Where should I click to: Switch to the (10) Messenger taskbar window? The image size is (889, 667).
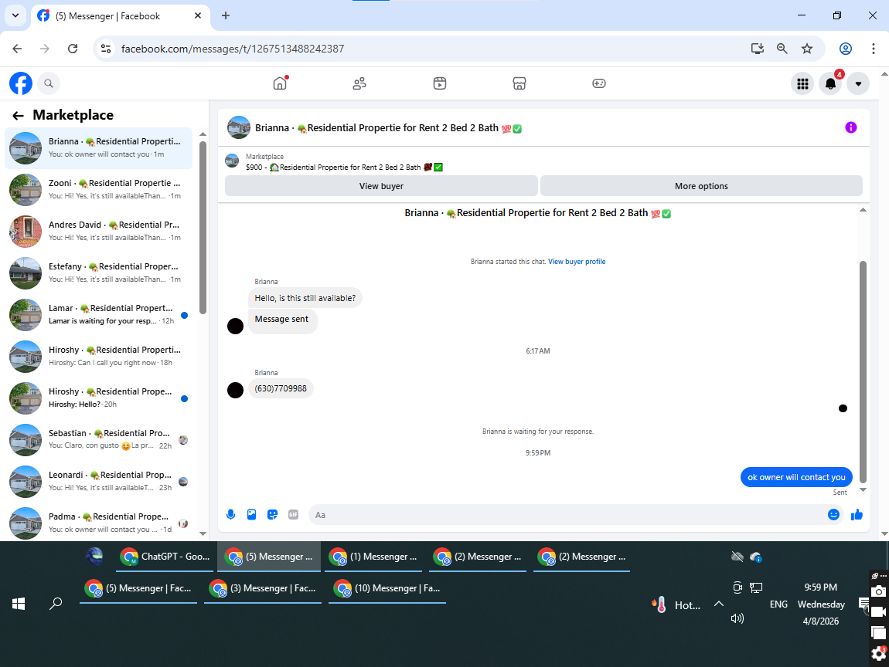tap(387, 588)
